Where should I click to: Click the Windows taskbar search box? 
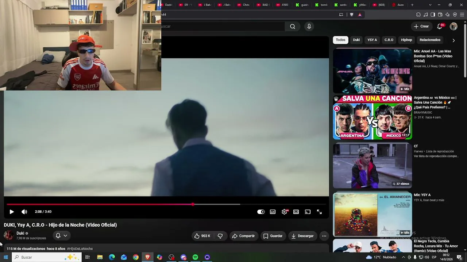click(47, 257)
